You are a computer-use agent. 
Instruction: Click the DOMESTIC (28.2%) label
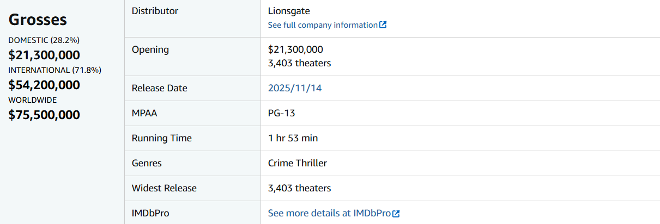[x=44, y=40]
